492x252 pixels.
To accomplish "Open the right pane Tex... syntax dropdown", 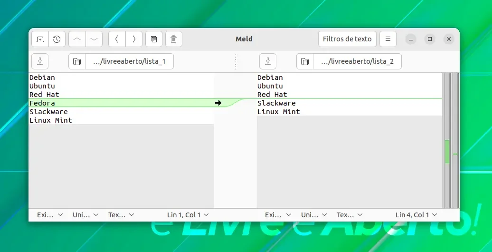I will 350,215.
